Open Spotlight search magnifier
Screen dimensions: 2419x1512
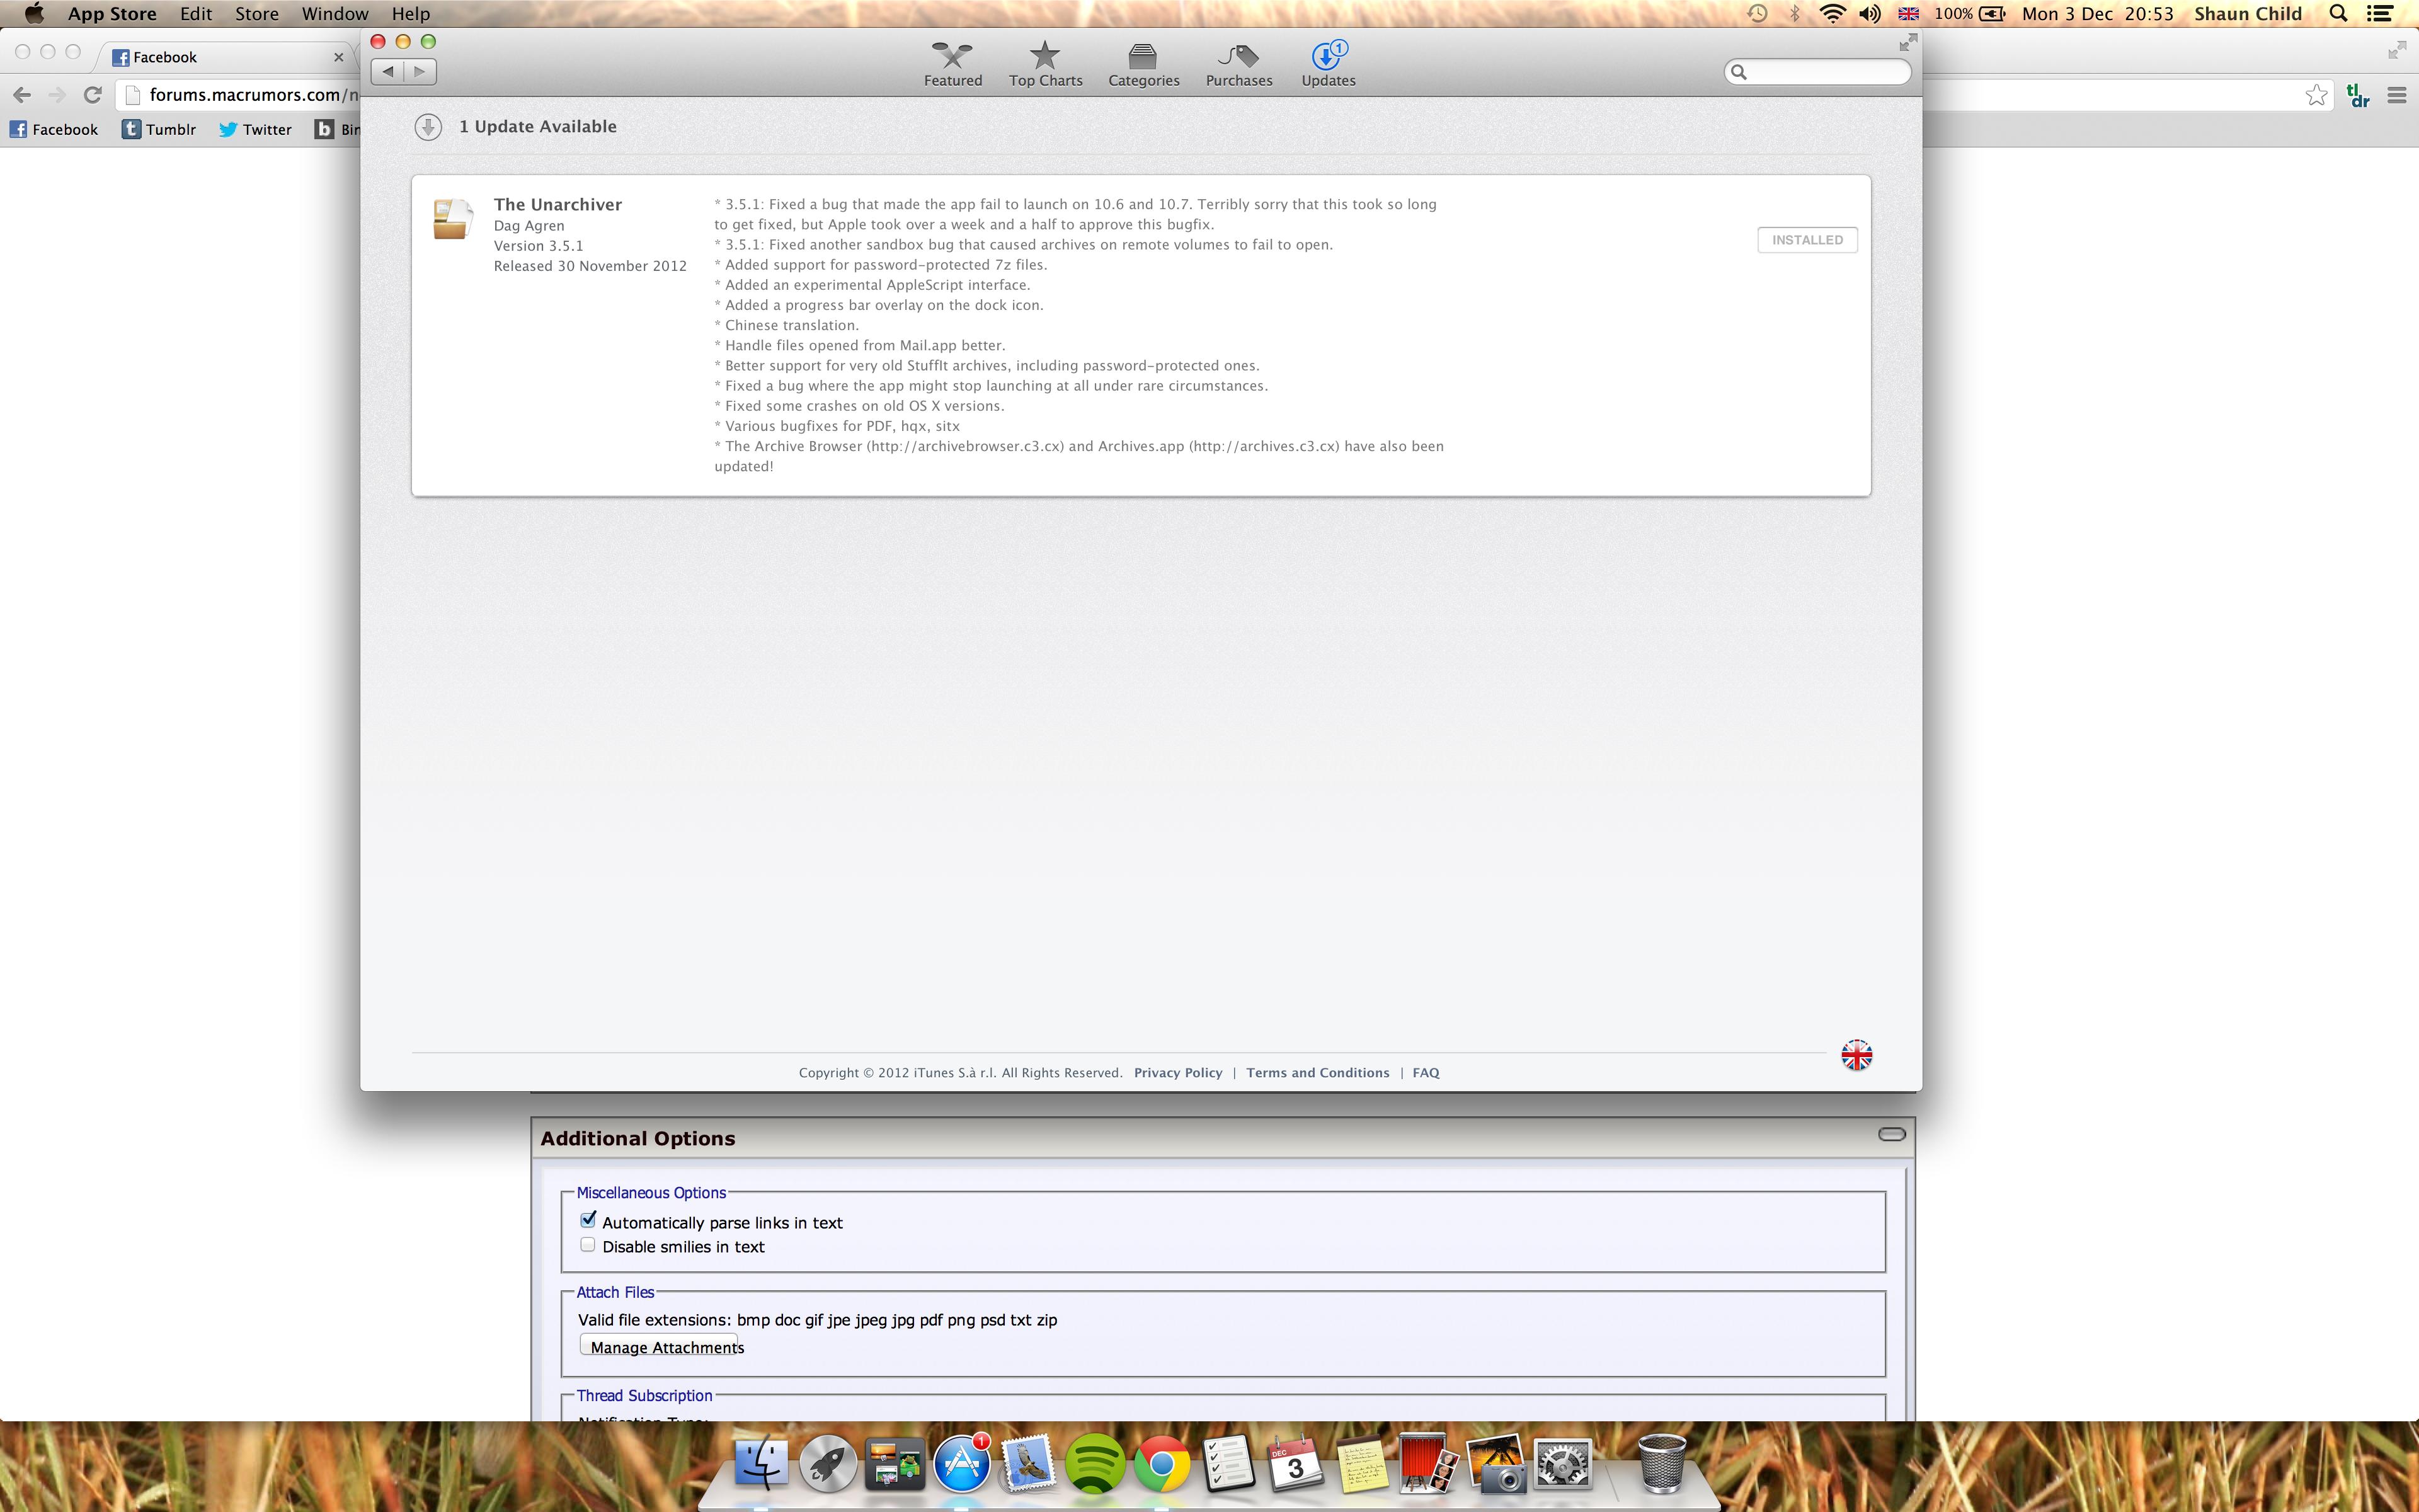point(2338,14)
